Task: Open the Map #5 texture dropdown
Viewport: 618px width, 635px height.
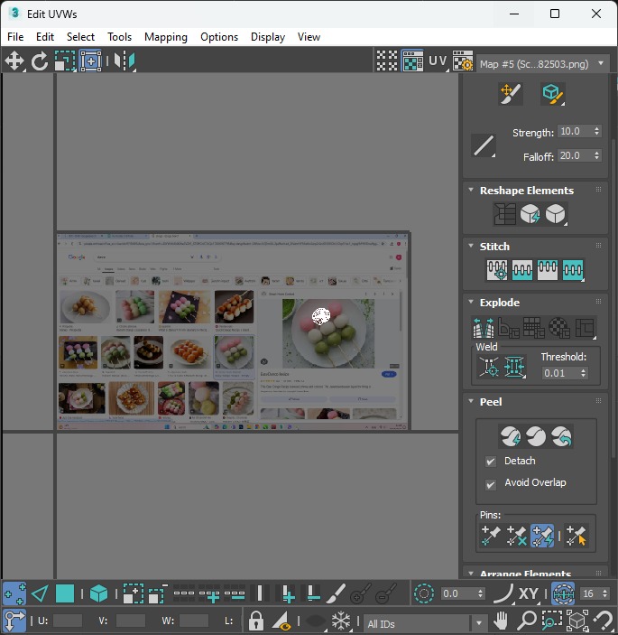Action: click(x=542, y=64)
